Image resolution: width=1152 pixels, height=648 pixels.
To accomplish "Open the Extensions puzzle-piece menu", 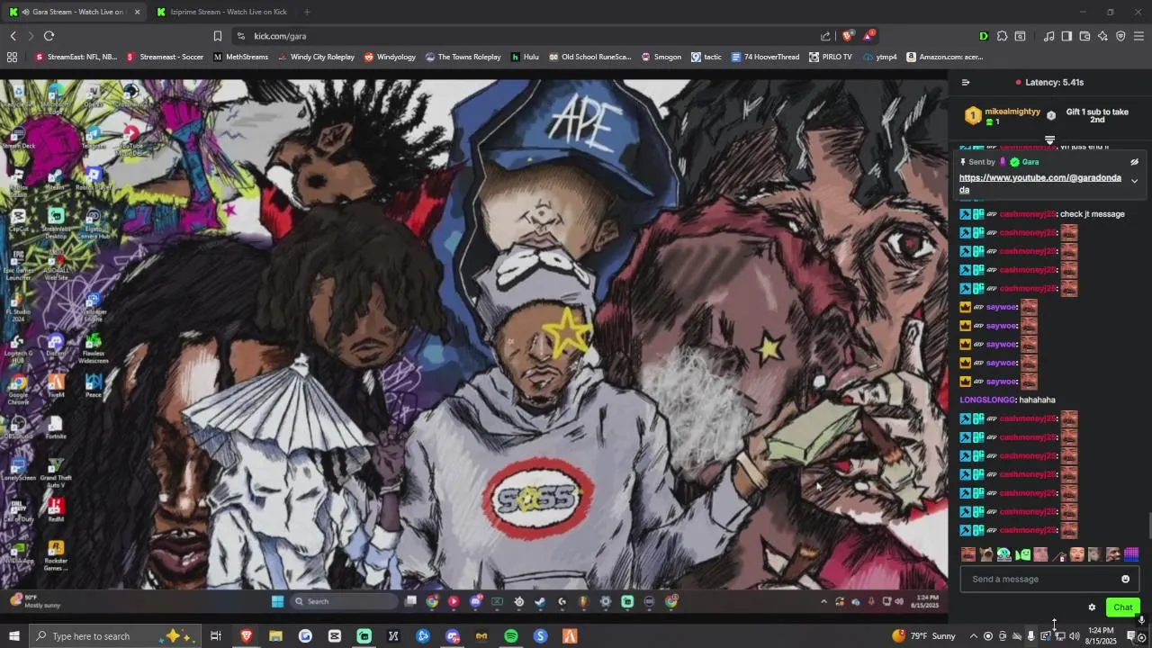I will point(1002,36).
